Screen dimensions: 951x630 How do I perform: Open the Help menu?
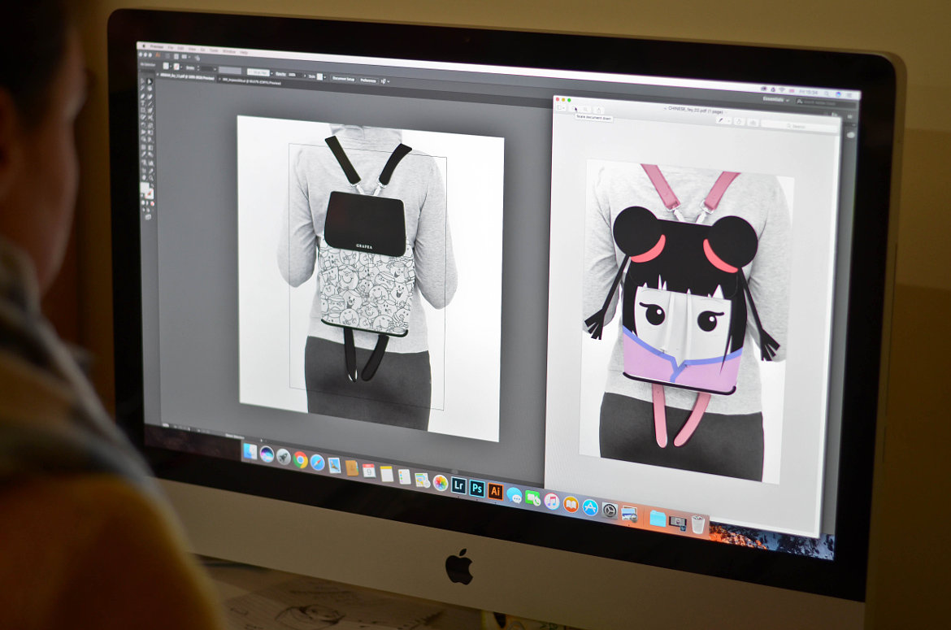[244, 53]
